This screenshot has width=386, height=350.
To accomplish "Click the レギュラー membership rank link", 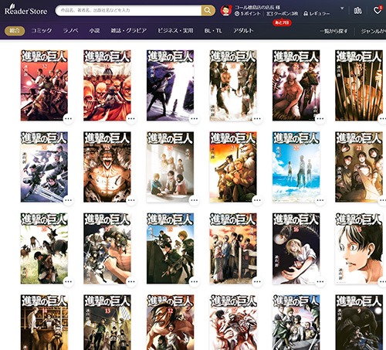I will tap(317, 14).
